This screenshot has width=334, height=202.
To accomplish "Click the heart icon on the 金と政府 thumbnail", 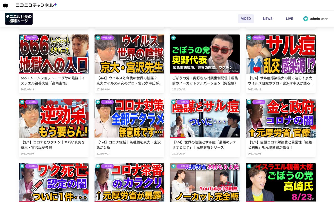I will pos(249,102).
